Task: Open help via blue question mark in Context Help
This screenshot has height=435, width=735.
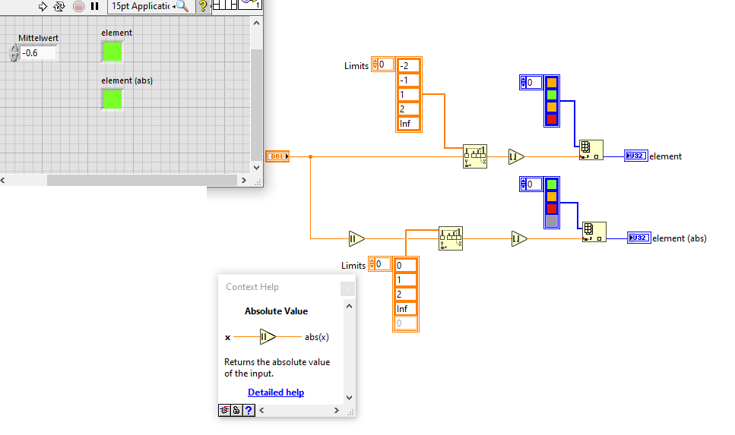Action: 249,410
